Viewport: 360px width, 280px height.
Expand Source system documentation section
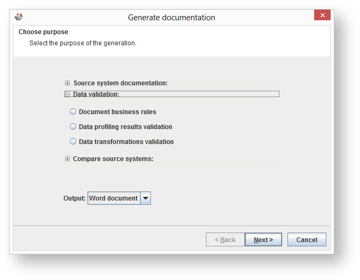tap(67, 83)
